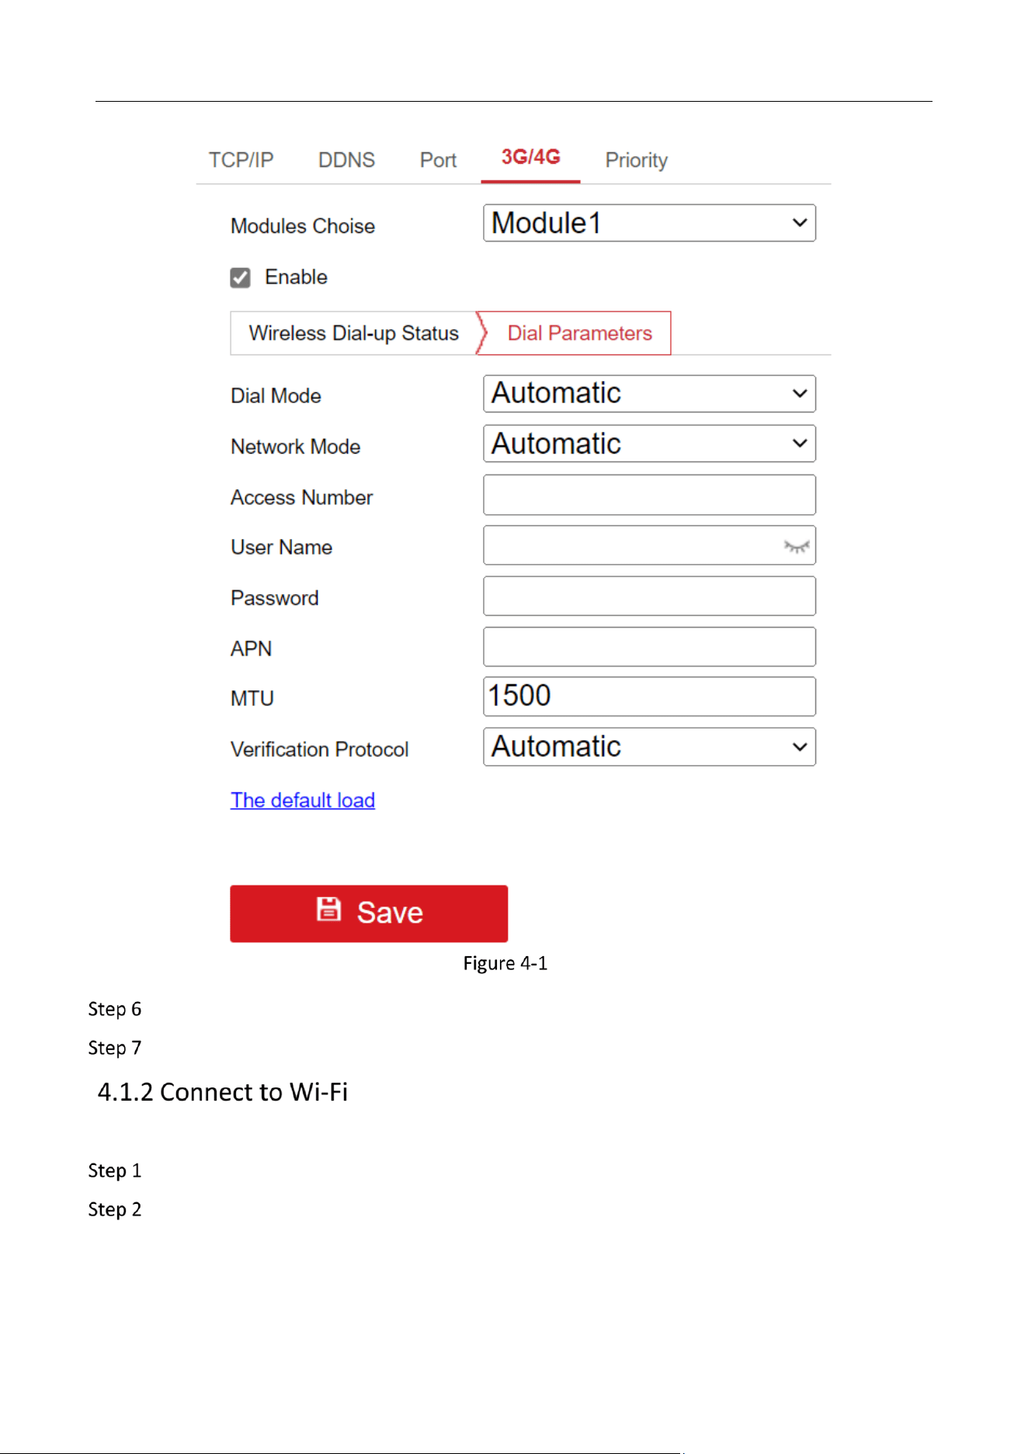Click the floppy disk icon on Save
Image resolution: width=1028 pixels, height=1454 pixels.
coord(328,909)
